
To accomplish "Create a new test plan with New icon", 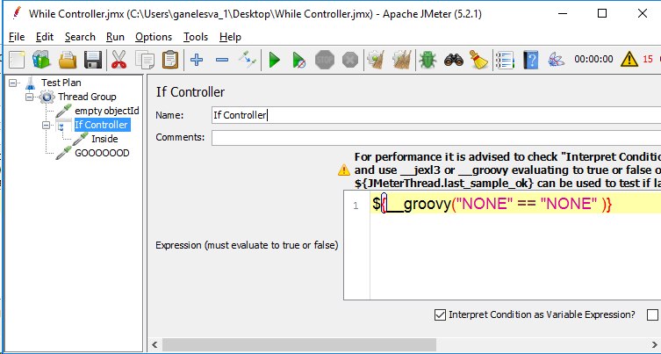I will (17, 60).
